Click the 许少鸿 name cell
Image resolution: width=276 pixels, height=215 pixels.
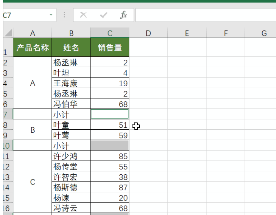tap(71, 156)
